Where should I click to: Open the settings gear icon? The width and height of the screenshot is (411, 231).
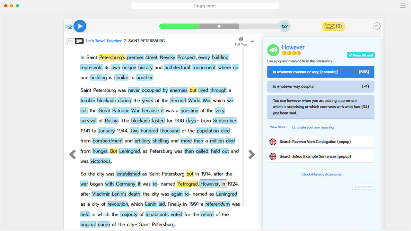[377, 26]
